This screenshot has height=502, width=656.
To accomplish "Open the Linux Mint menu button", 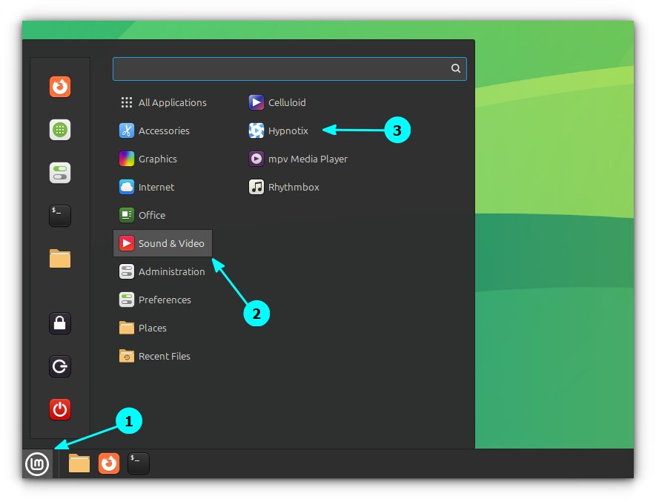I will 37,463.
